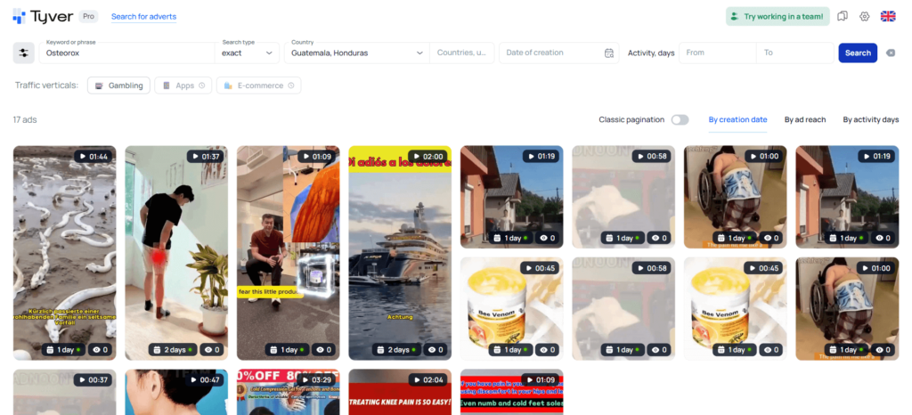912x415 pixels.
Task: Change language via the UK flag icon
Action: [x=888, y=16]
